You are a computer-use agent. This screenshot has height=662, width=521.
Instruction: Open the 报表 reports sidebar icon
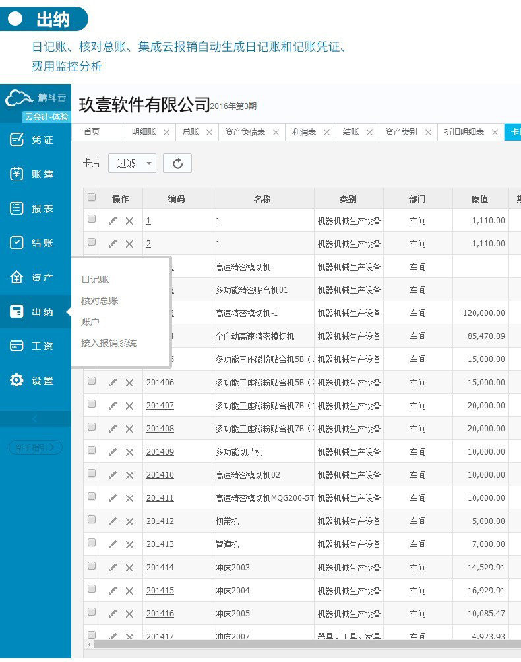(16, 209)
